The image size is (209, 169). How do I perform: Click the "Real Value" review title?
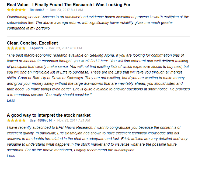tap(69, 5)
